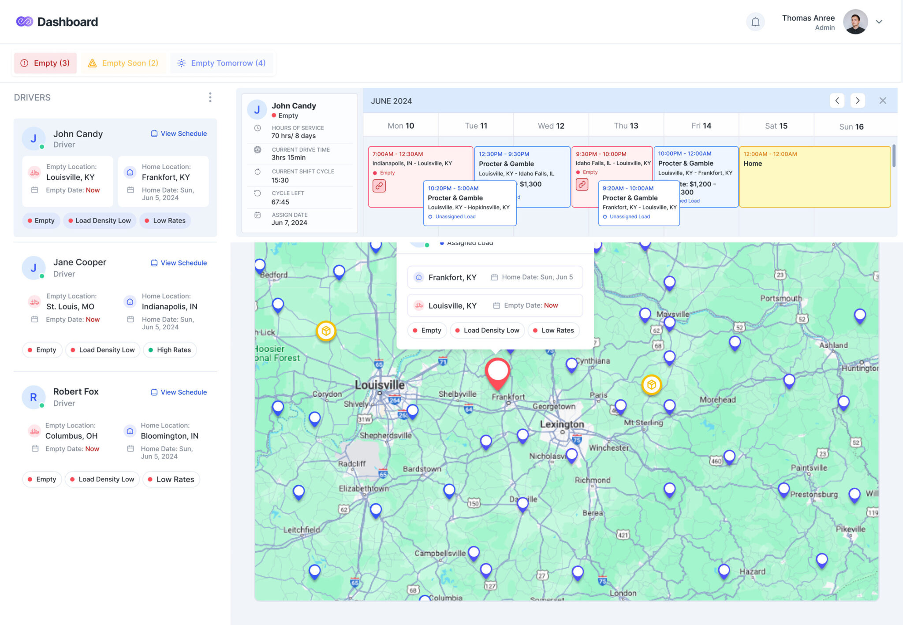Click the High Rates tag for Jane Cooper
Screen dimensions: 903x625
point(170,350)
